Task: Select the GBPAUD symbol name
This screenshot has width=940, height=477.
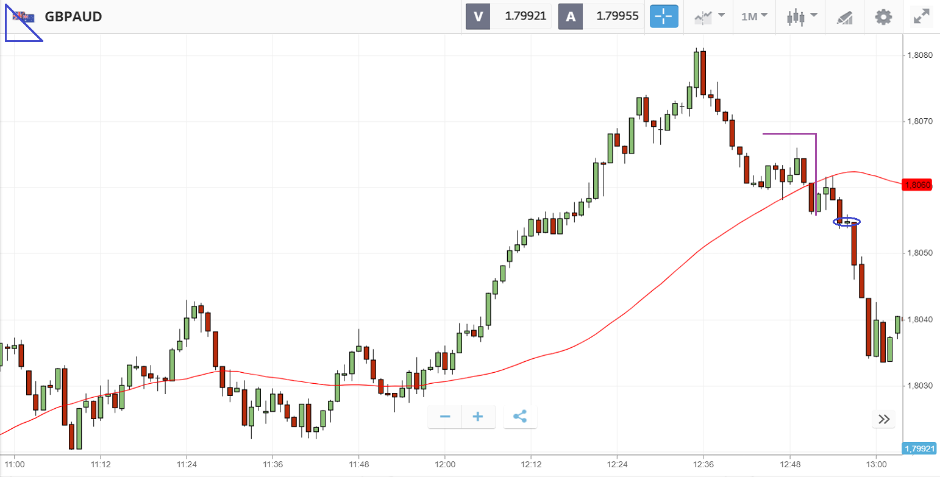Action: tap(73, 16)
